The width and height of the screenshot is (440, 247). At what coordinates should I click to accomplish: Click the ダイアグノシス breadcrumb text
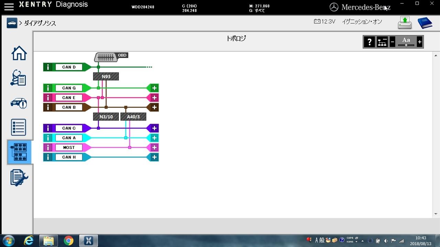tap(40, 23)
